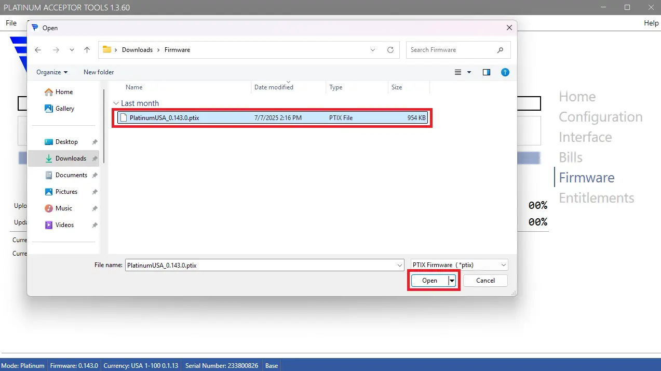Expand the Open button split arrow
Image resolution: width=661 pixels, height=371 pixels.
(452, 281)
